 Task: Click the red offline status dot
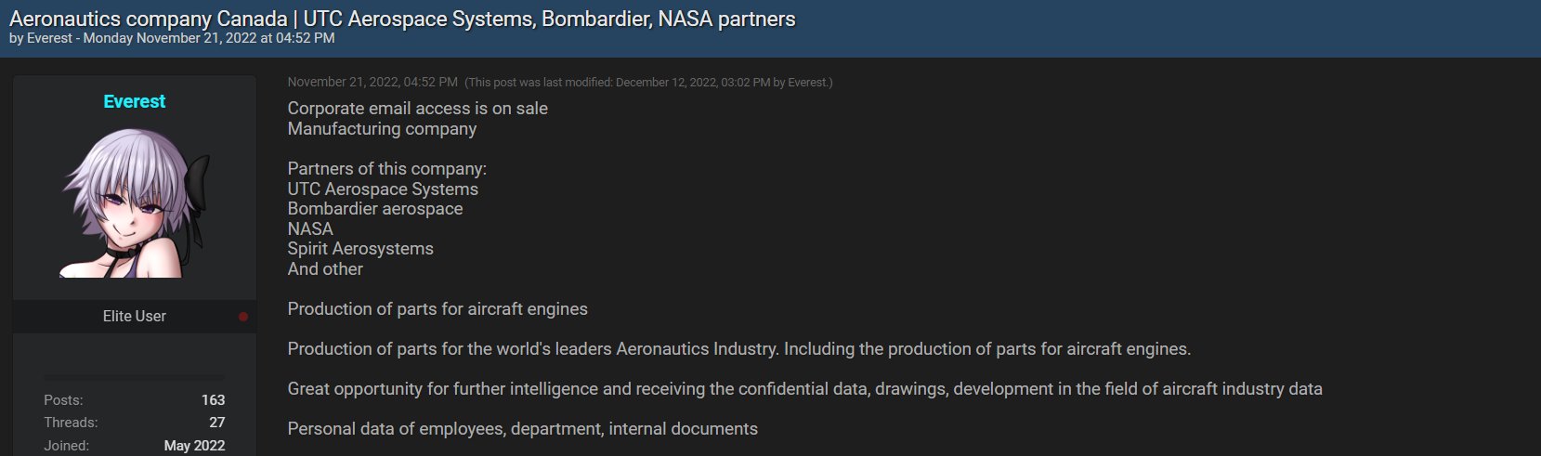click(x=243, y=317)
